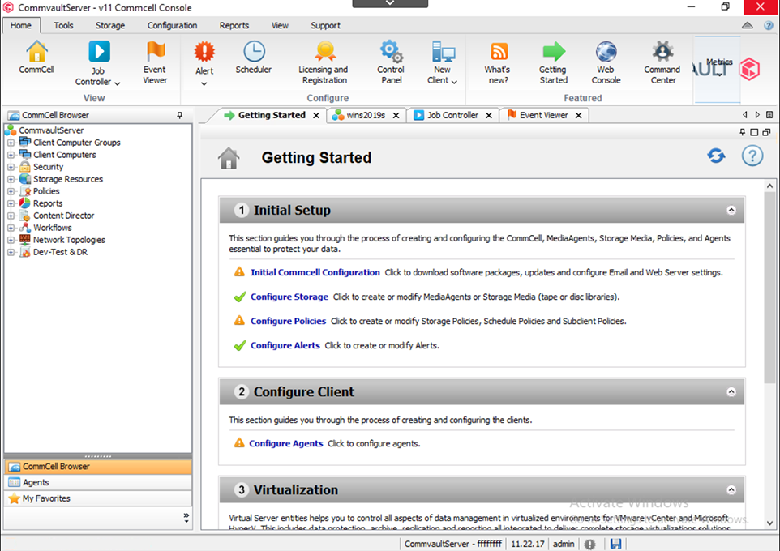Switch to the wins2019s tab

[366, 115]
